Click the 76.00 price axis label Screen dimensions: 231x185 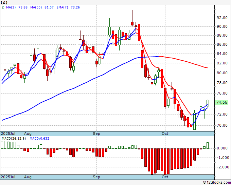pos(222,93)
